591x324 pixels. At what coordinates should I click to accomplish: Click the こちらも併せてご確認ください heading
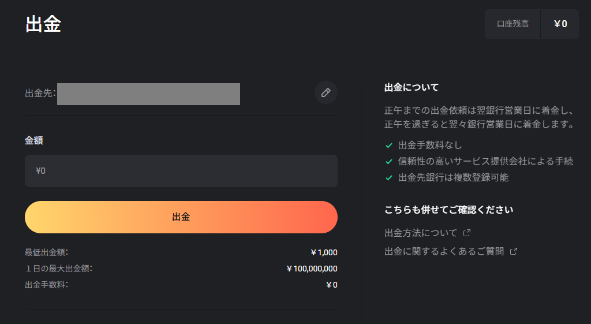click(448, 210)
